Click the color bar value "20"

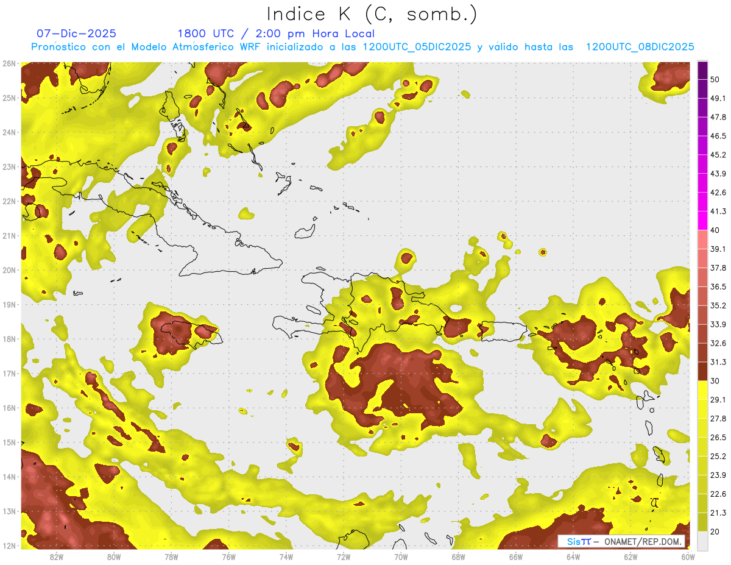pos(715,532)
